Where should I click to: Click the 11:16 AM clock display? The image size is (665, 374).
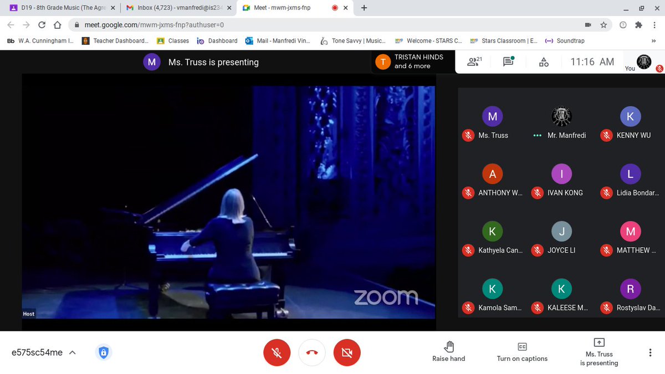(x=592, y=62)
